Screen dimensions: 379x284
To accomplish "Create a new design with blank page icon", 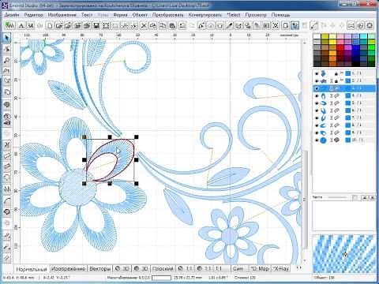I will [x=50, y=26].
